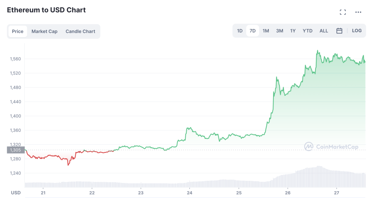Select the 1D time range

coord(240,31)
